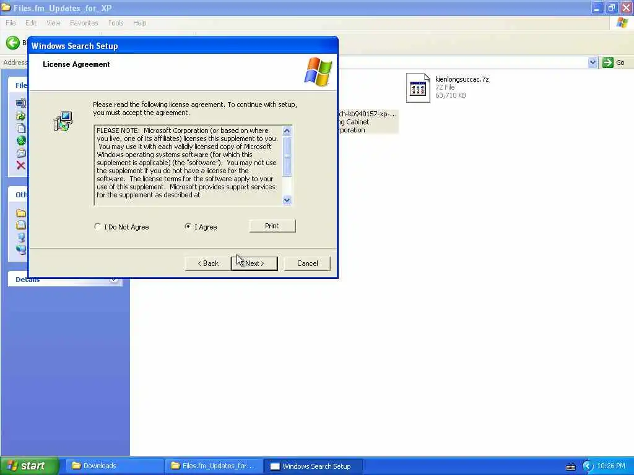Image resolution: width=634 pixels, height=475 pixels.
Task: Select the kienlongsuccac.7z file icon
Action: pyautogui.click(x=418, y=88)
